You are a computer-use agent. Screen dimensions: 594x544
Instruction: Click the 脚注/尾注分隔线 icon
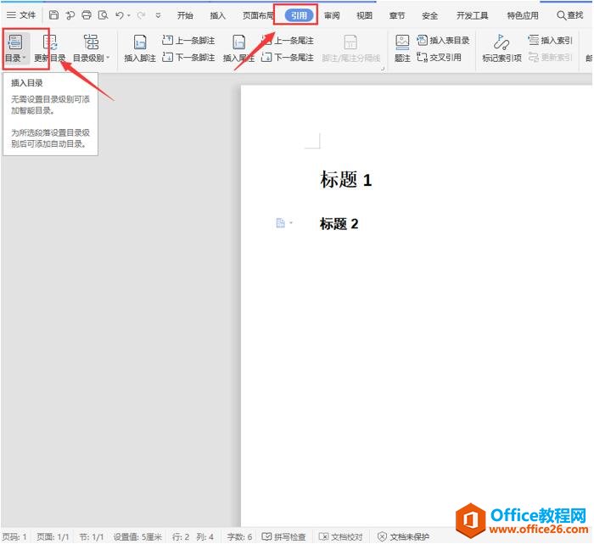click(x=350, y=42)
